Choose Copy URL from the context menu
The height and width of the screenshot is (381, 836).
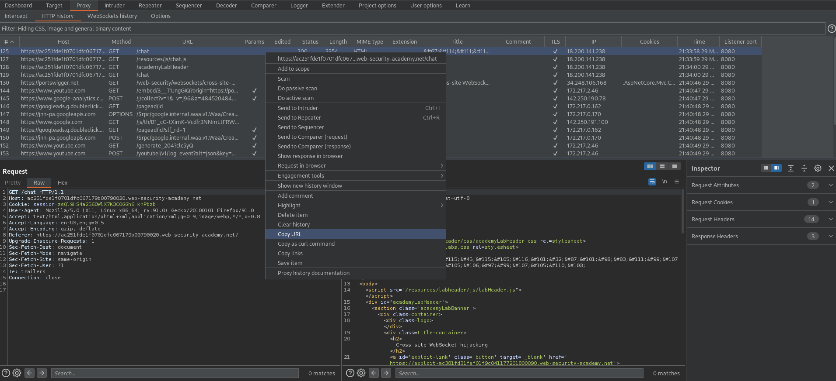point(356,234)
